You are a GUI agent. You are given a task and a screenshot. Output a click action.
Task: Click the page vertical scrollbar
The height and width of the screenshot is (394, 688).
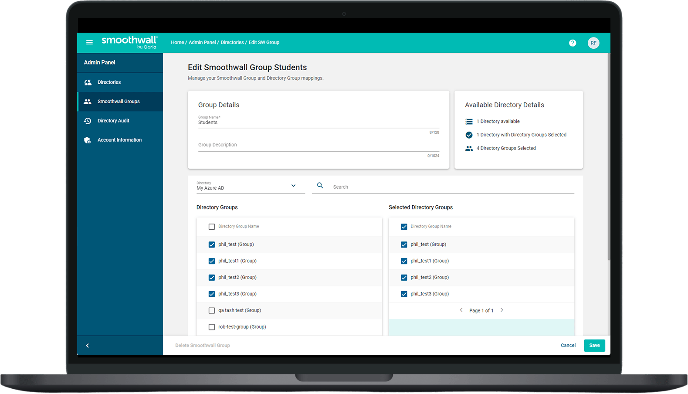tap(608, 157)
